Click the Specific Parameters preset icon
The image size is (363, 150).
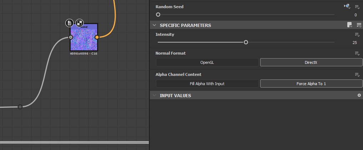click(350, 25)
